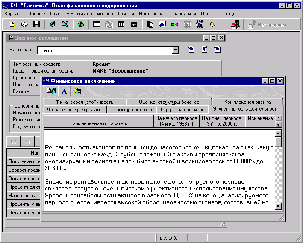
Task: Switch to the Комплексная оценка tab
Action: coord(247,102)
